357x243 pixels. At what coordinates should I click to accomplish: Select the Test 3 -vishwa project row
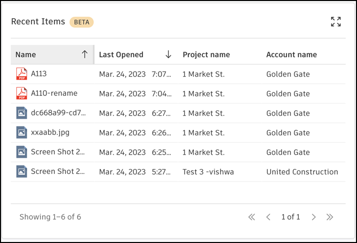(208, 172)
